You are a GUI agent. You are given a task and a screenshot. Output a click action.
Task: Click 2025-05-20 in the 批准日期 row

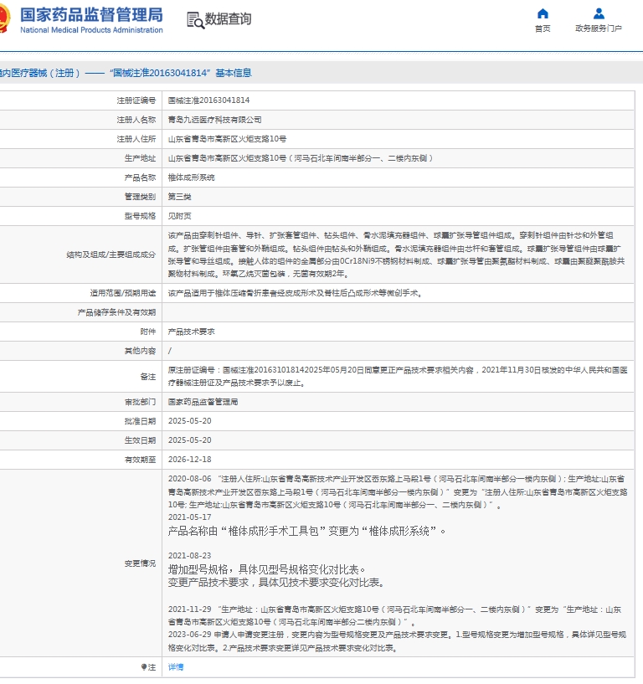[x=190, y=421]
